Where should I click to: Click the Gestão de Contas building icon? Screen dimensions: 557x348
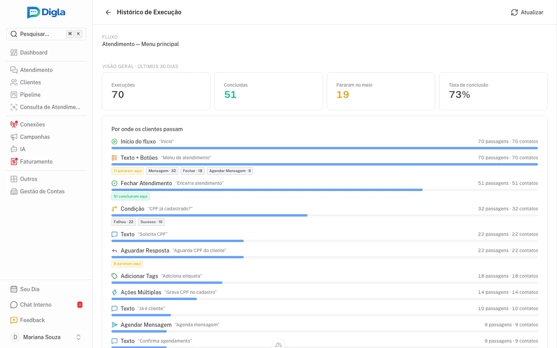tap(14, 191)
